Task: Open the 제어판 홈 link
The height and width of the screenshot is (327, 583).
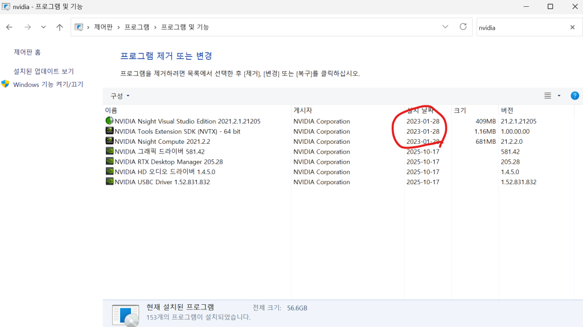Action: (27, 52)
